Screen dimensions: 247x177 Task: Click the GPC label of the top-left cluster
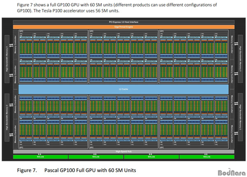pyautogui.click(x=21, y=31)
